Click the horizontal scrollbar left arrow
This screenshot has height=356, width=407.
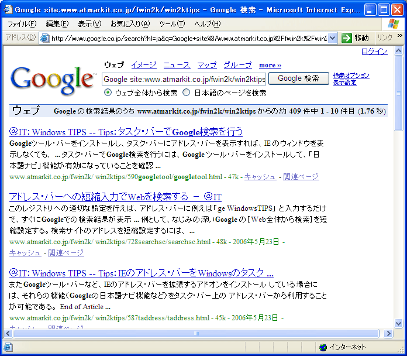pos(8,333)
